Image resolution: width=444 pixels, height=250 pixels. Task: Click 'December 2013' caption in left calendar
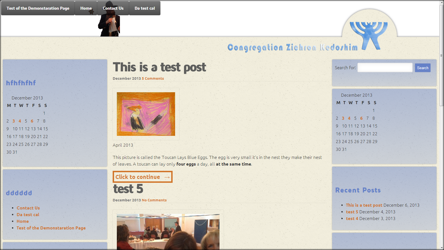[x=27, y=98]
